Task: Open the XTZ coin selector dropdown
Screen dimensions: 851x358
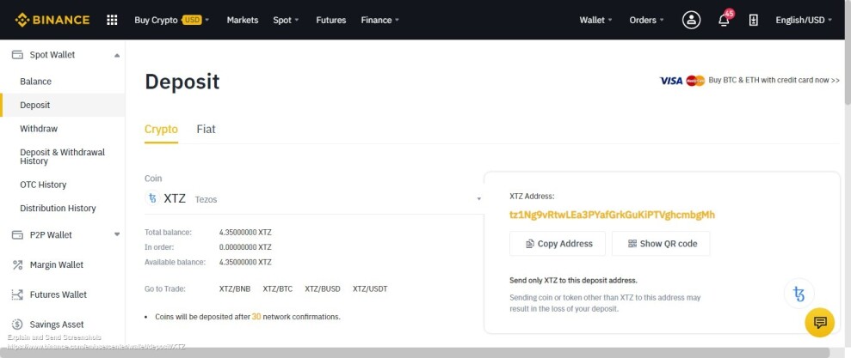Action: click(314, 199)
